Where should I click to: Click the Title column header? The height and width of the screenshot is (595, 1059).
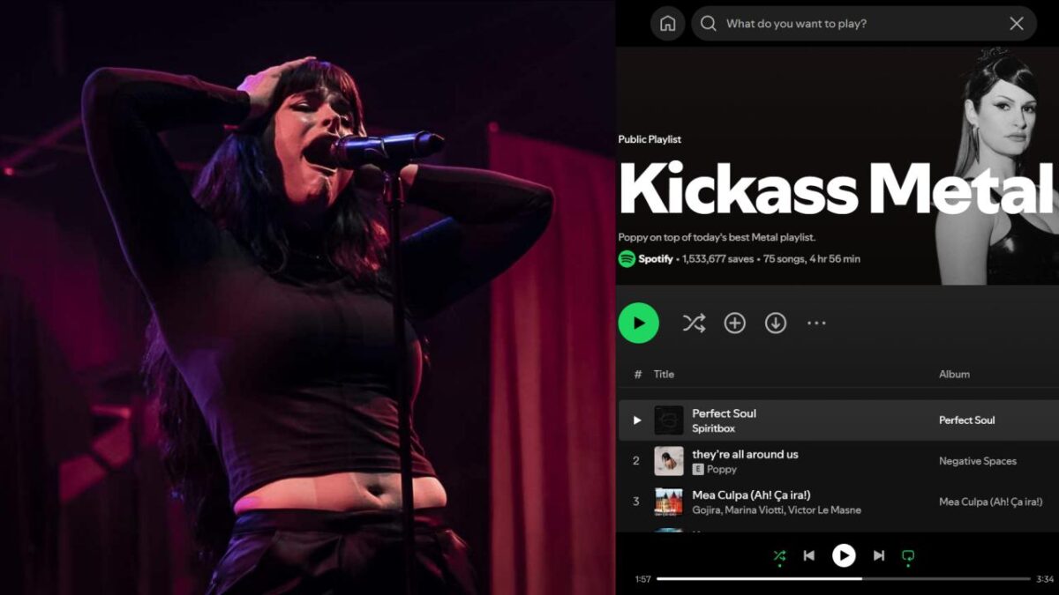(664, 374)
